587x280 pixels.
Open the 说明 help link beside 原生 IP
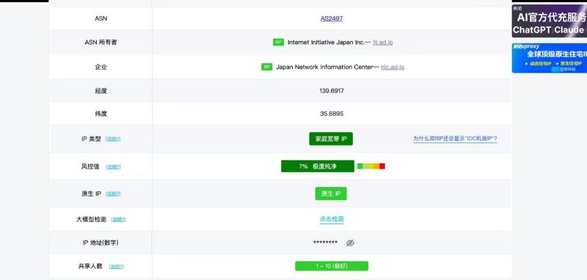pyautogui.click(x=113, y=194)
